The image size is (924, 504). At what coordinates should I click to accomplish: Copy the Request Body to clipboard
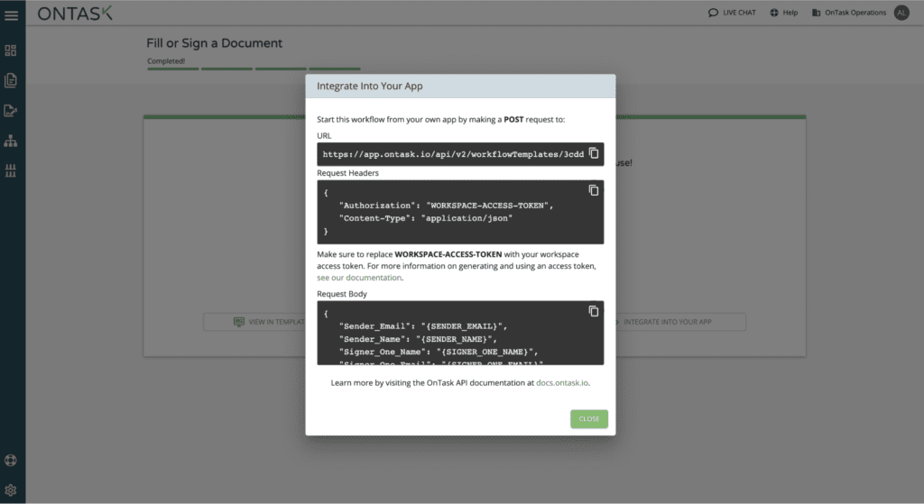coord(594,311)
